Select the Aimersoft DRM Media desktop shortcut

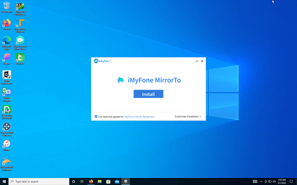(x=20, y=9)
